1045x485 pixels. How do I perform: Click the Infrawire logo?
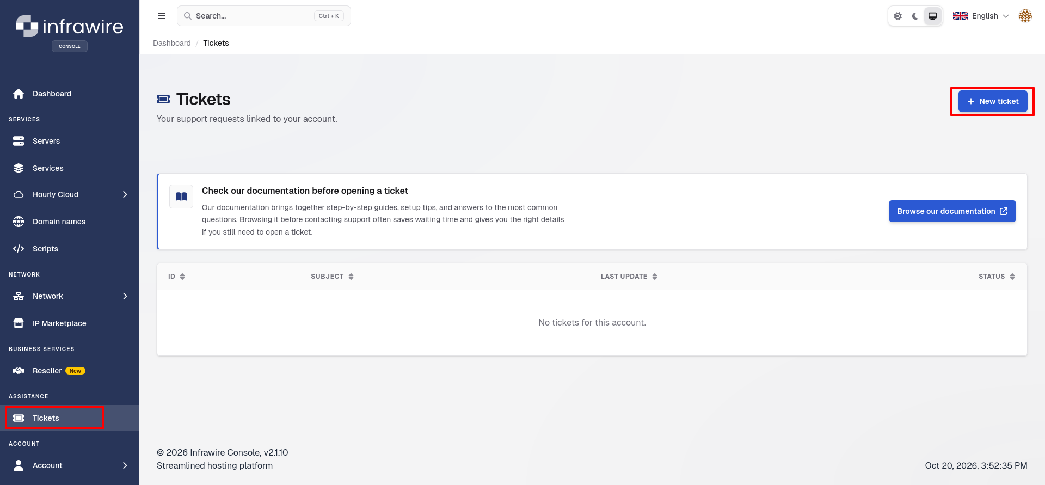coord(70,26)
